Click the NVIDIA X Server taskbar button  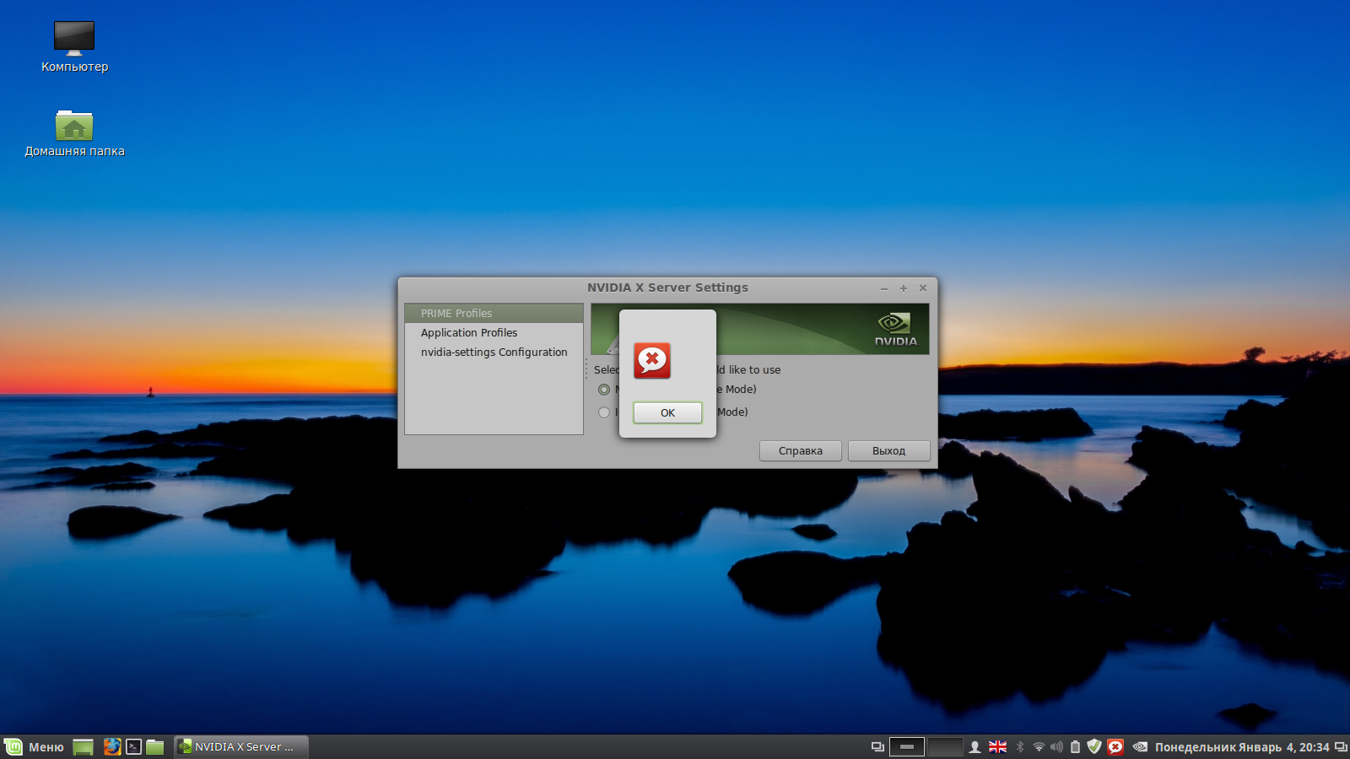[x=241, y=747]
